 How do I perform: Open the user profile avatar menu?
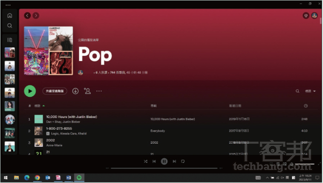tap(314, 16)
